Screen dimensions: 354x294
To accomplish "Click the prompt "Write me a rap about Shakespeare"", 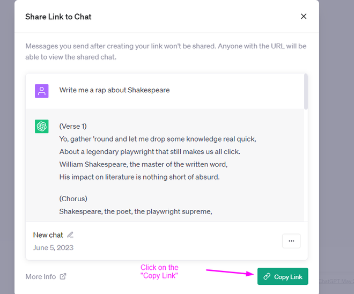I will pos(114,90).
